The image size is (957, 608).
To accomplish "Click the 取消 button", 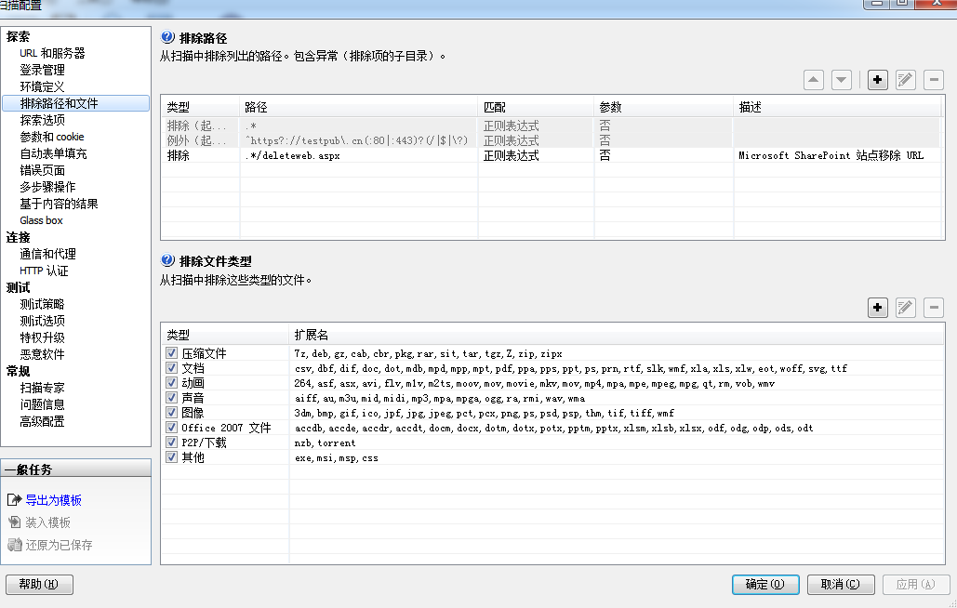I will click(x=841, y=584).
